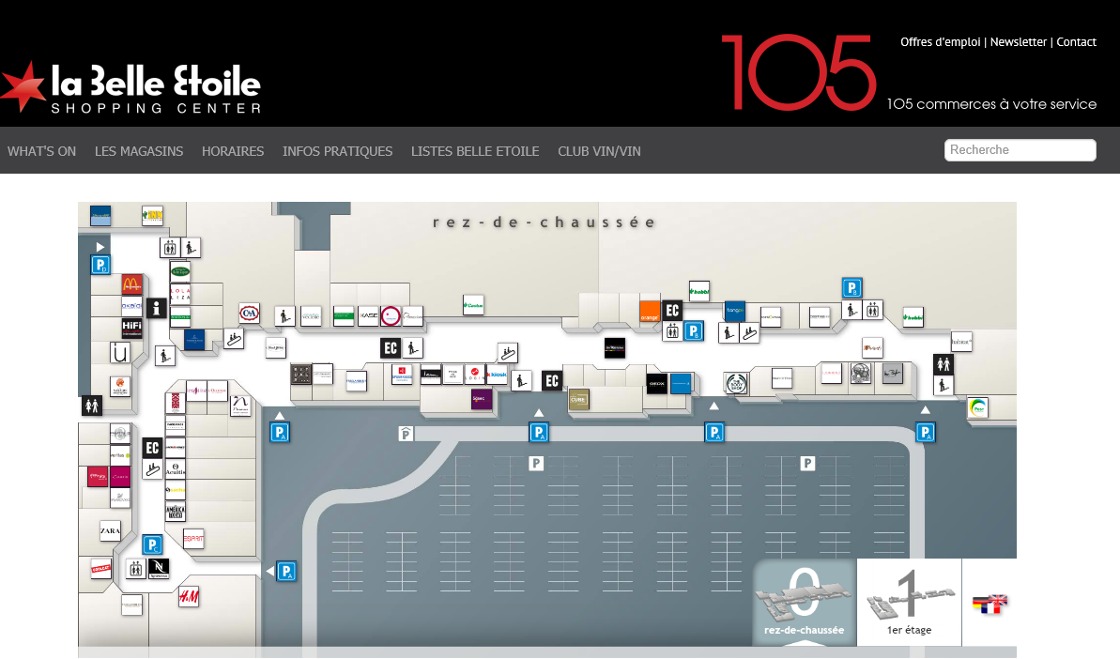Click the elevator icon beside Nespresso
This screenshot has width=1120, height=659.
click(x=136, y=568)
